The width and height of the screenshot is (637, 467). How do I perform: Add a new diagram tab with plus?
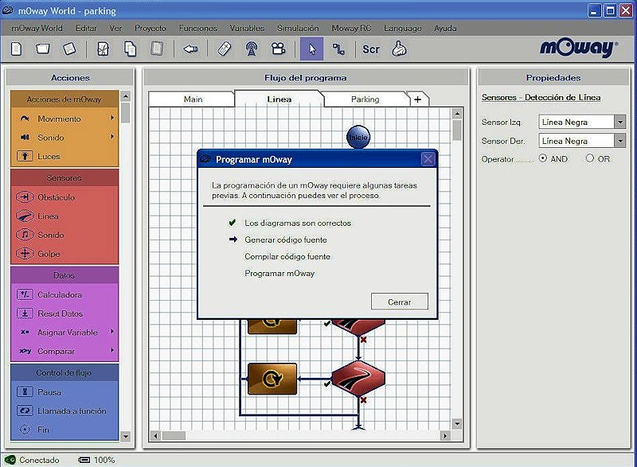[417, 99]
